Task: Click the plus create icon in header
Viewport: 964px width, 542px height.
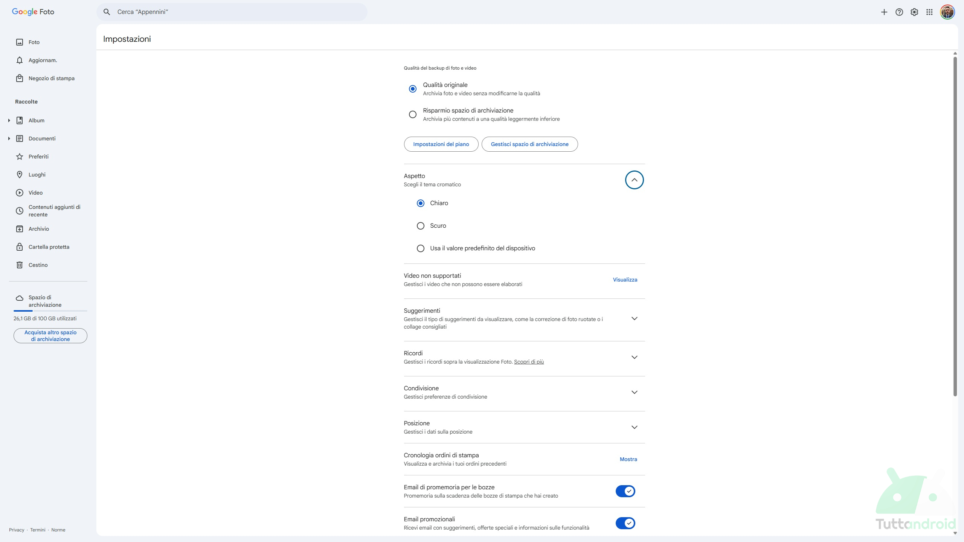Action: point(884,12)
